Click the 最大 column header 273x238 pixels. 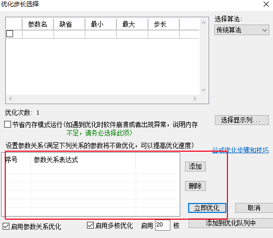coord(132,24)
